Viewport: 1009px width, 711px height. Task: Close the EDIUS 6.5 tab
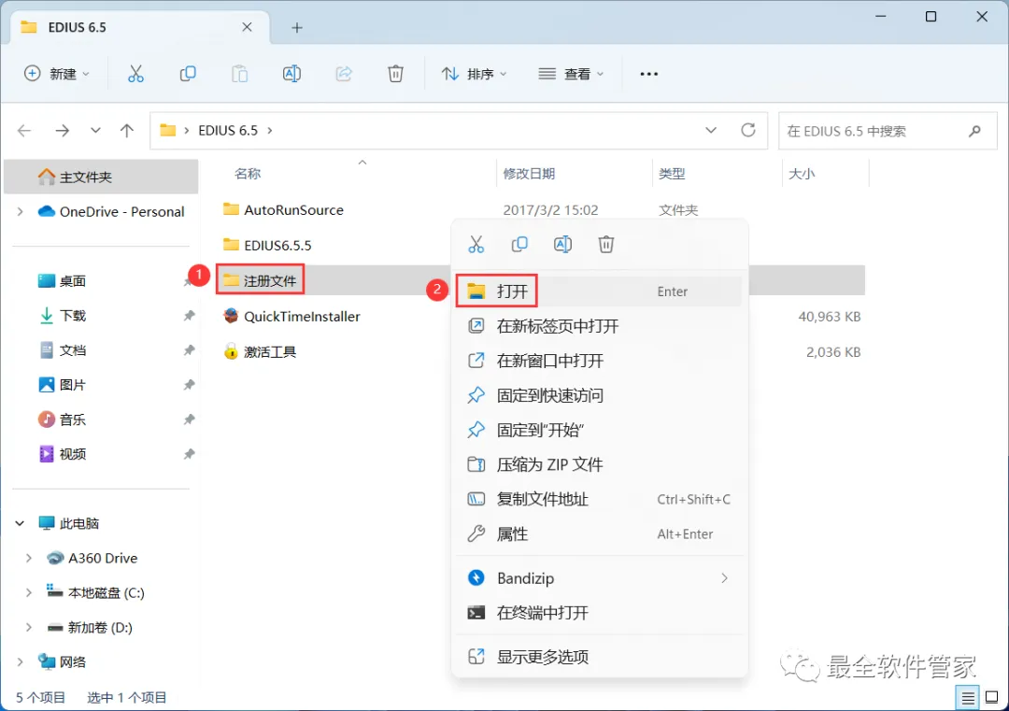pyautogui.click(x=247, y=27)
